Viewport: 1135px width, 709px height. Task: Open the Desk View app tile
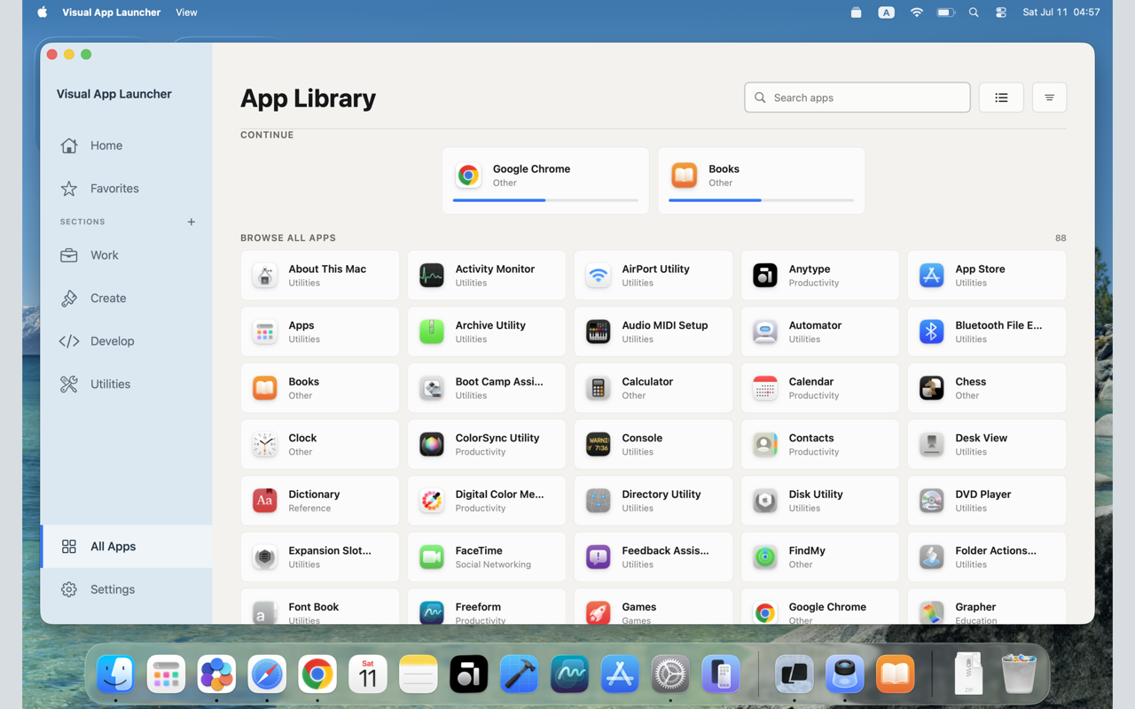987,444
